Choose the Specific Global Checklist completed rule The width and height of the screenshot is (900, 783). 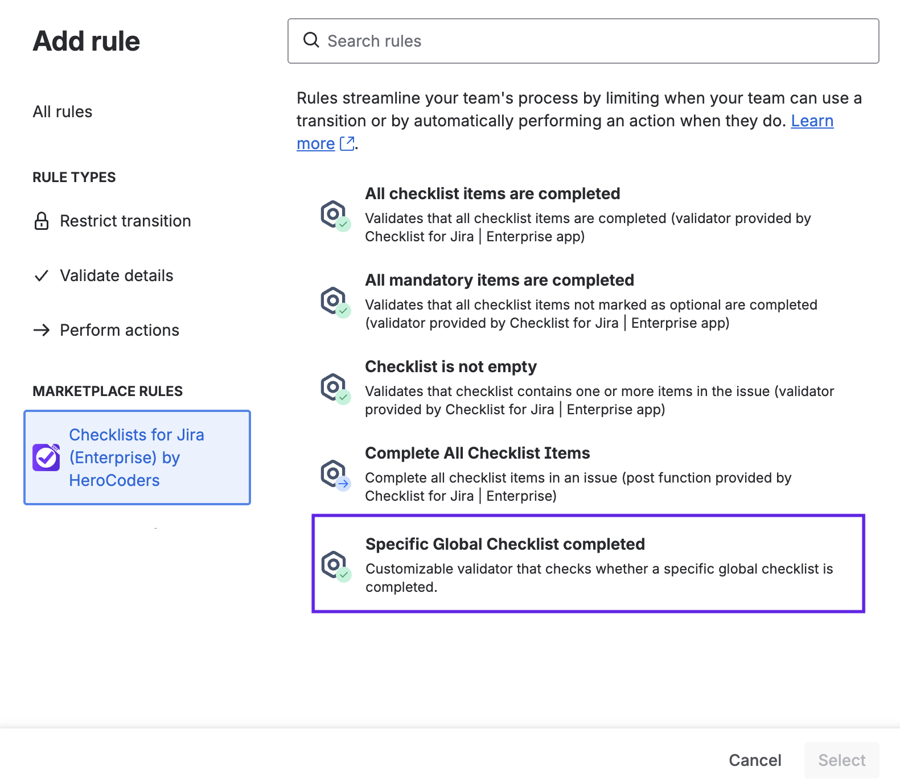[x=588, y=563]
